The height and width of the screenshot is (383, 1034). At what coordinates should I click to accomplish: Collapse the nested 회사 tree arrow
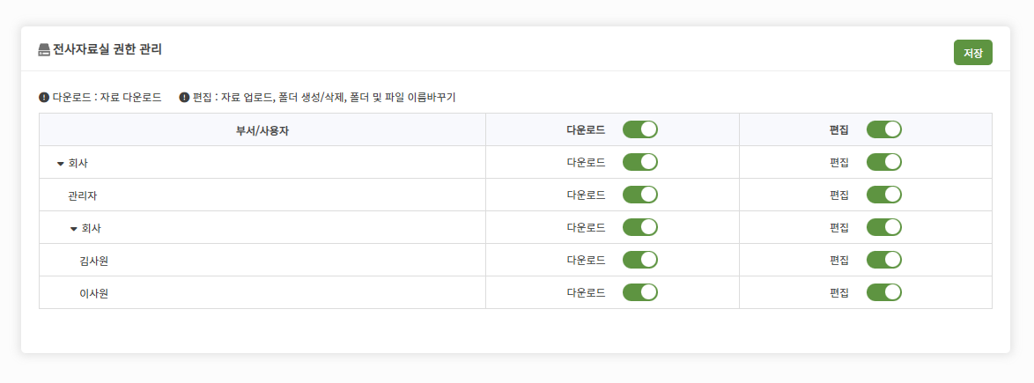(x=74, y=229)
